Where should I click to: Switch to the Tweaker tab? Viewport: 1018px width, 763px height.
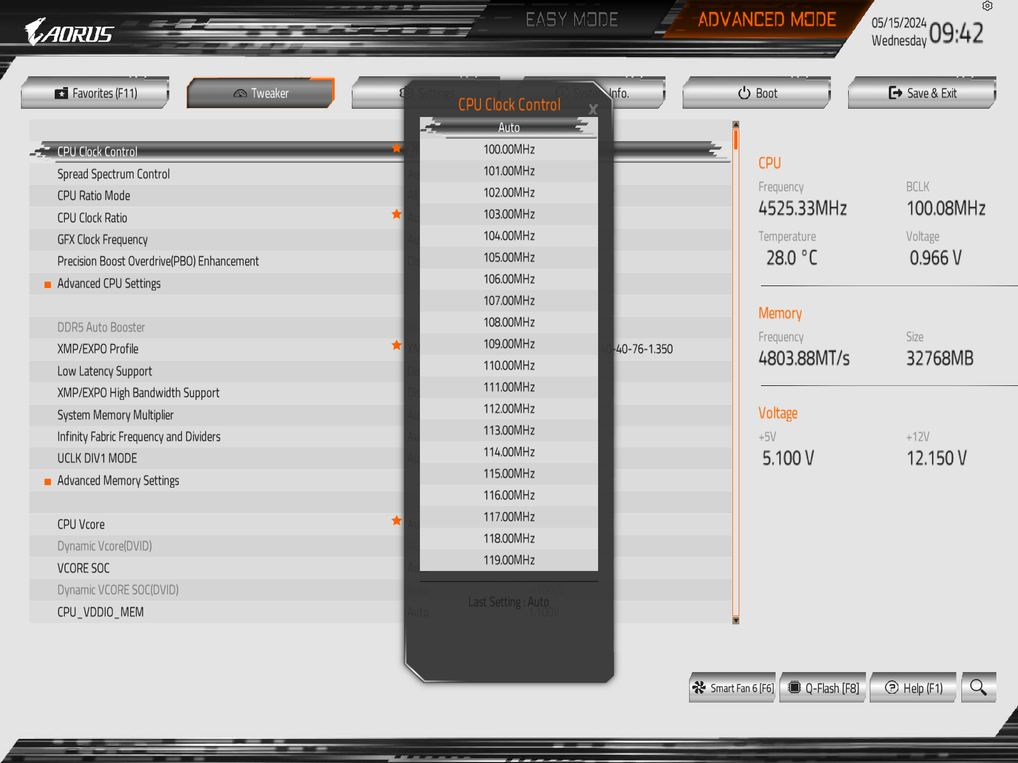click(x=261, y=93)
